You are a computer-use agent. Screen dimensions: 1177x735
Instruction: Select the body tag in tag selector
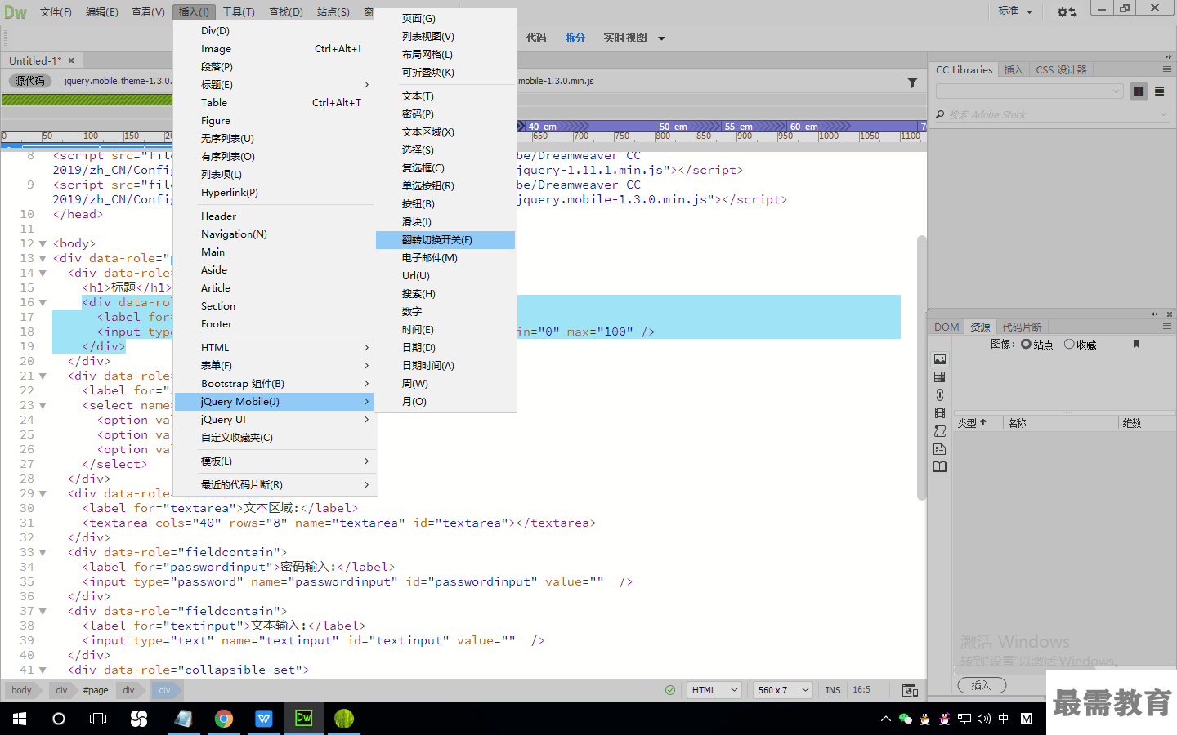tap(21, 690)
